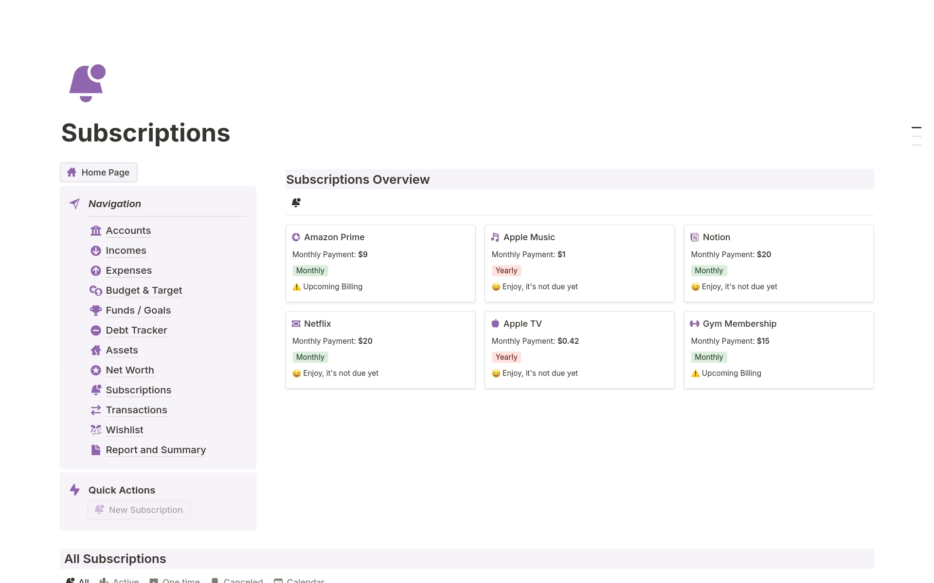This screenshot has height=583, width=934.
Task: Click Monthly Payment $0.42 on Apple TV card
Action: [x=535, y=341]
